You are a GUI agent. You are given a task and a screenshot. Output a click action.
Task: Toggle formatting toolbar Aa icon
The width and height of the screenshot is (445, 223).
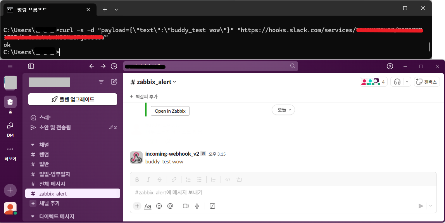click(148, 206)
